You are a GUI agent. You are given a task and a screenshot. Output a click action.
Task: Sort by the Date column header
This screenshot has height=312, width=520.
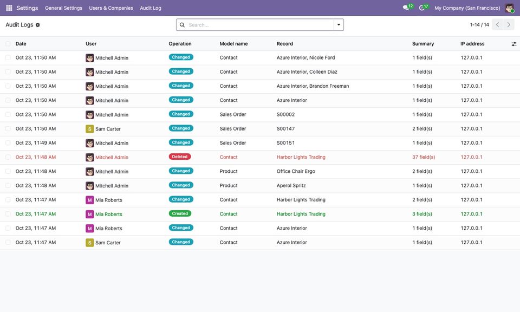(21, 44)
